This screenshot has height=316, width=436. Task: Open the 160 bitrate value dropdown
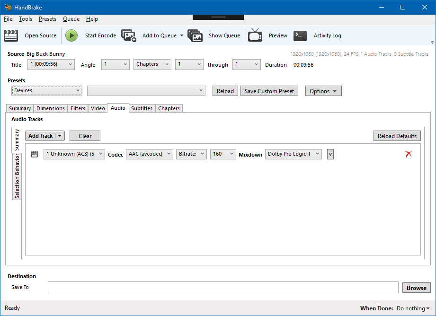point(223,154)
